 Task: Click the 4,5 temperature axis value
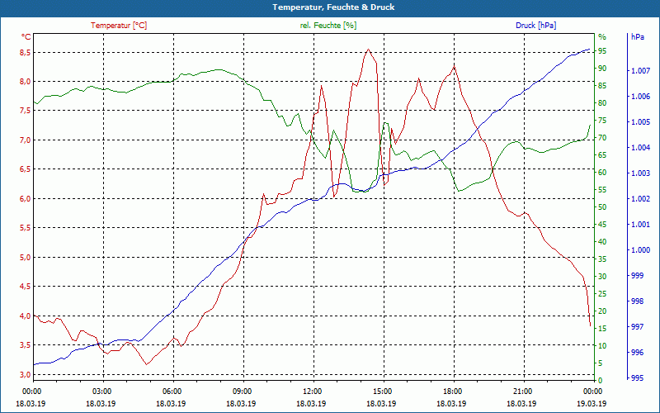tap(25, 286)
